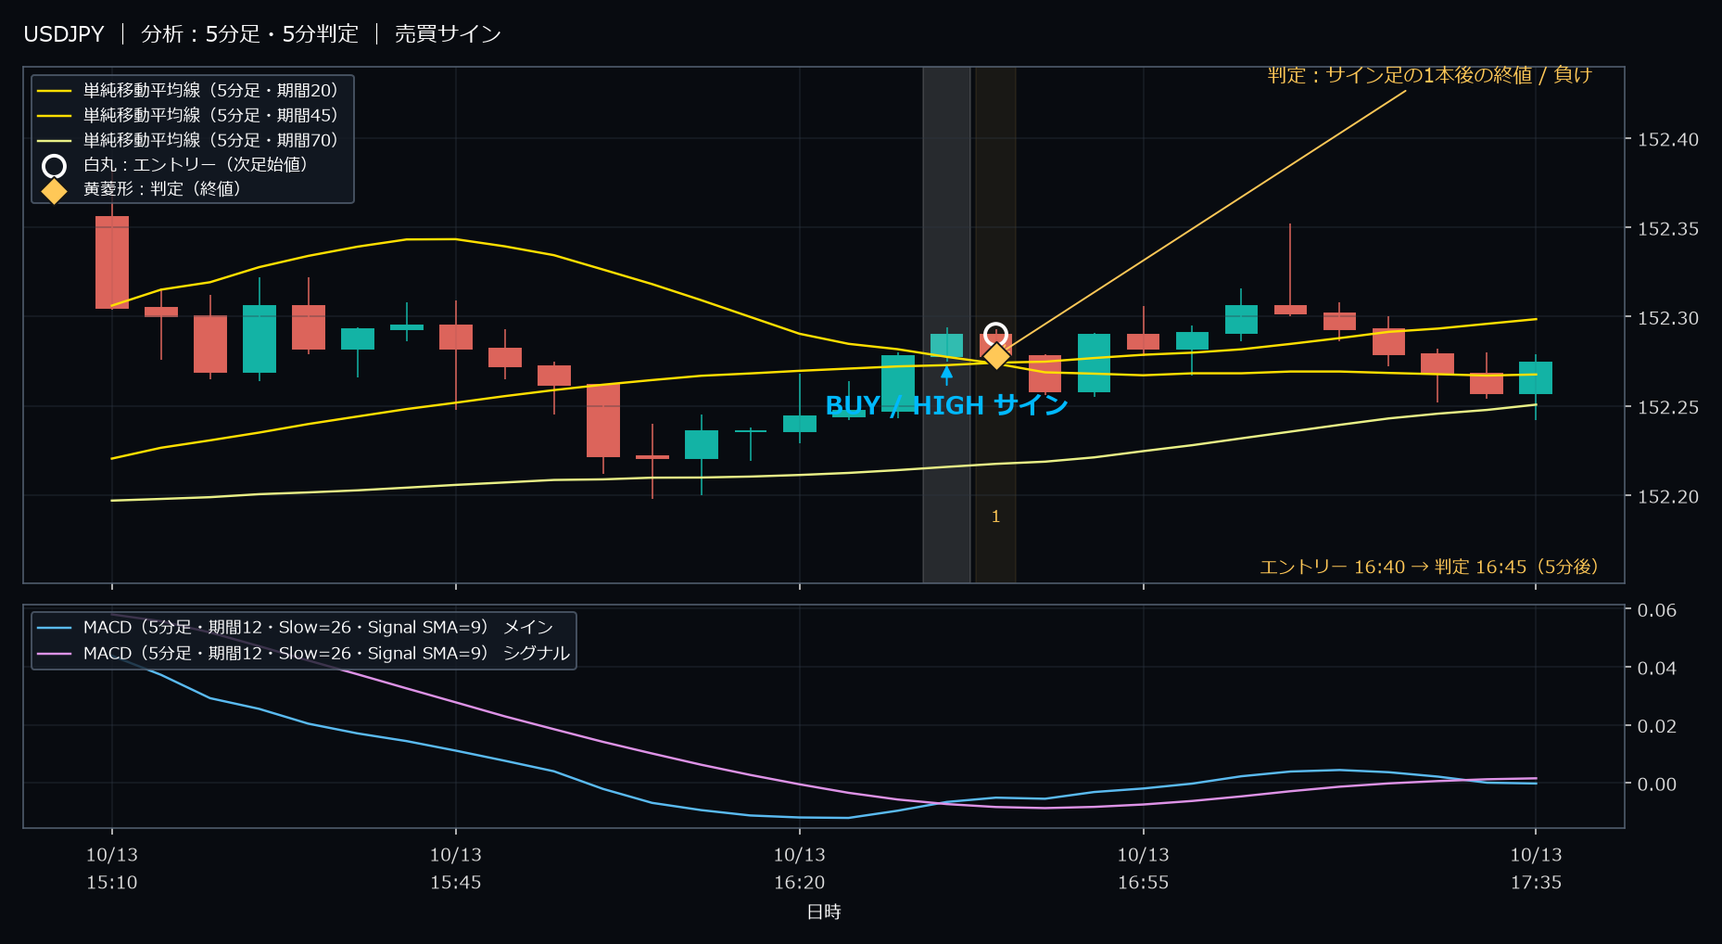Click the 0.06 MACD axis label

(x=1657, y=610)
